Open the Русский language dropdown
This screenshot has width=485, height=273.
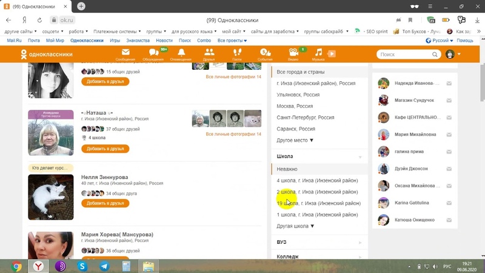tap(440, 41)
